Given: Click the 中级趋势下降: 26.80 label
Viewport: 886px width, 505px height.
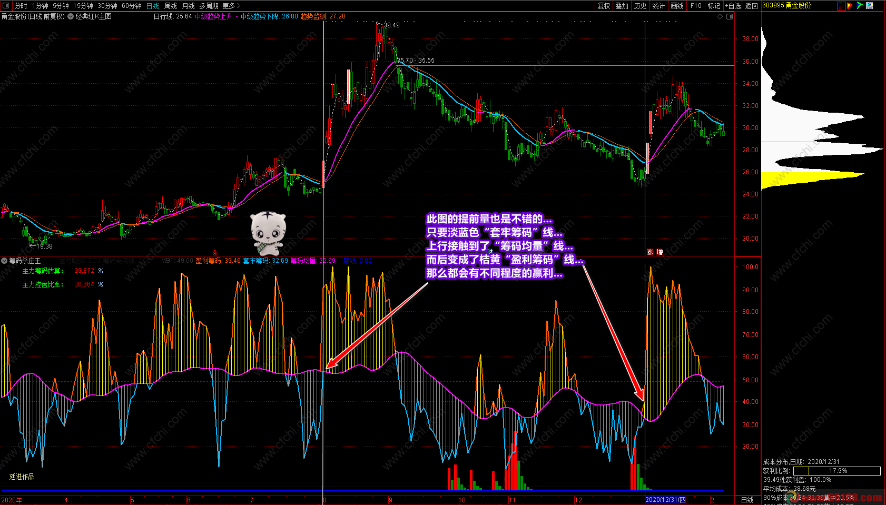Looking at the screenshot, I should tap(269, 16).
